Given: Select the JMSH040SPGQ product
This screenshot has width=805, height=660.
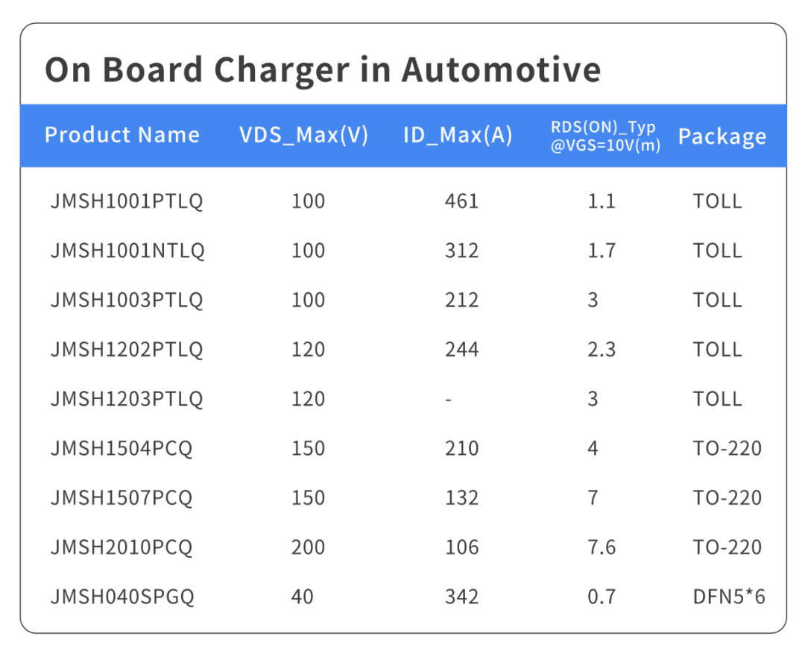Looking at the screenshot, I should tap(122, 597).
